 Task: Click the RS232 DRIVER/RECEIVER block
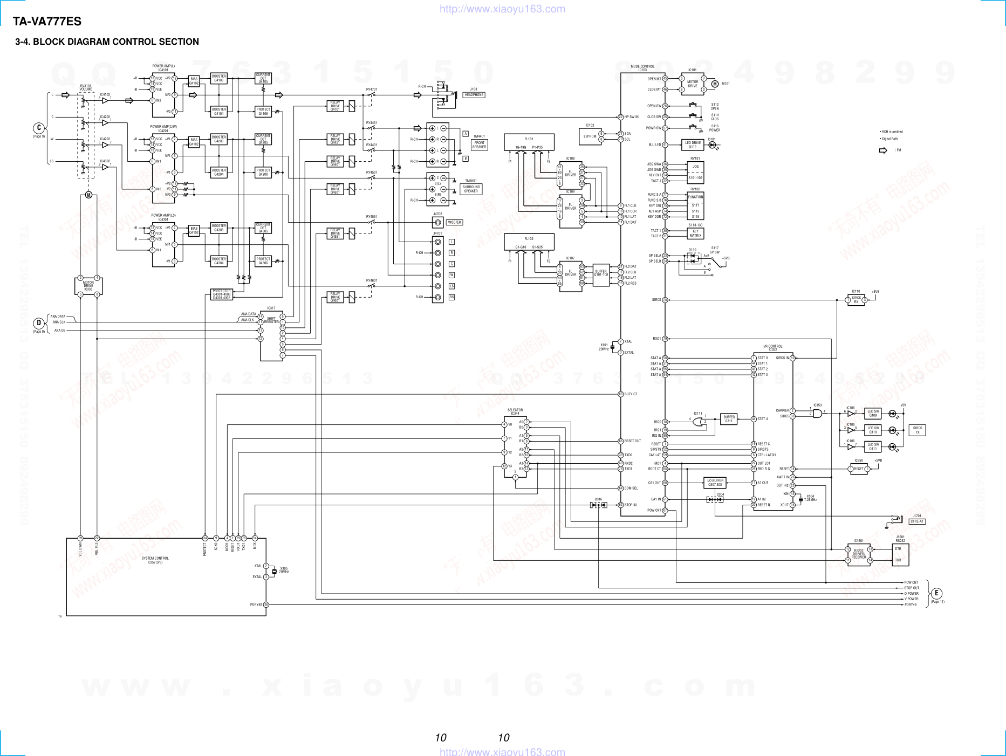tap(858, 554)
